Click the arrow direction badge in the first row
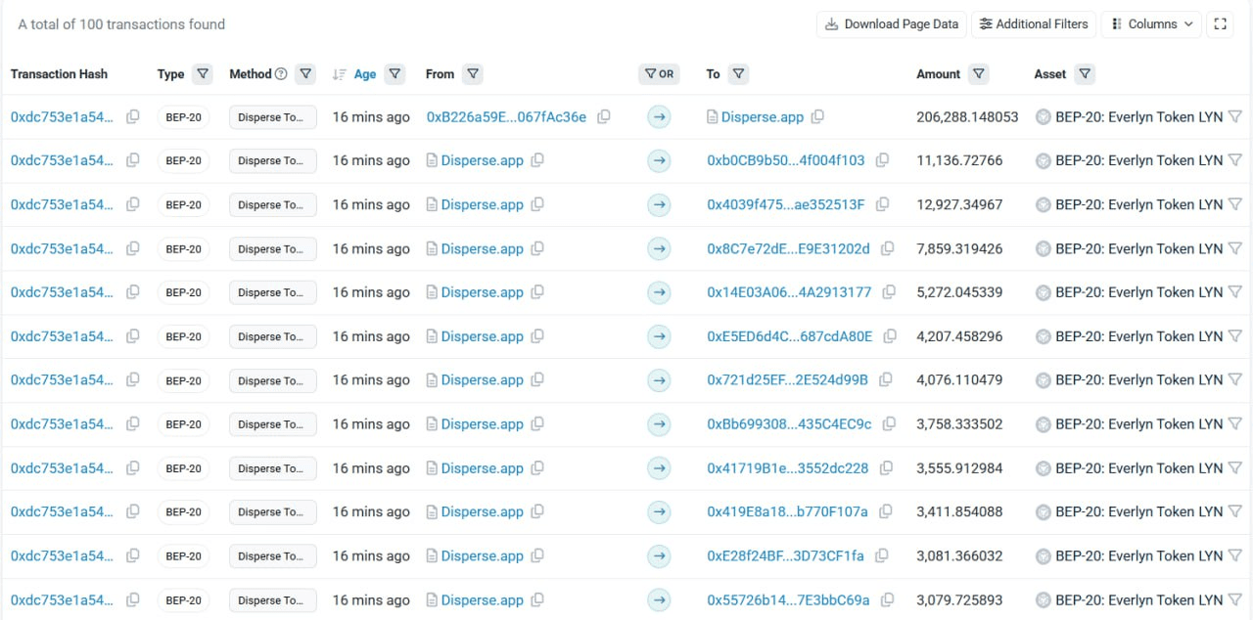 tap(659, 116)
